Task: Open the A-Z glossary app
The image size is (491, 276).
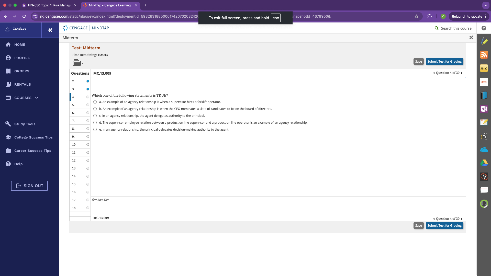Action: 484,68
